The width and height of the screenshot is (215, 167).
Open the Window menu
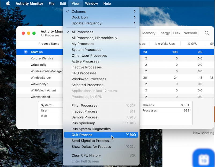click(91, 3)
